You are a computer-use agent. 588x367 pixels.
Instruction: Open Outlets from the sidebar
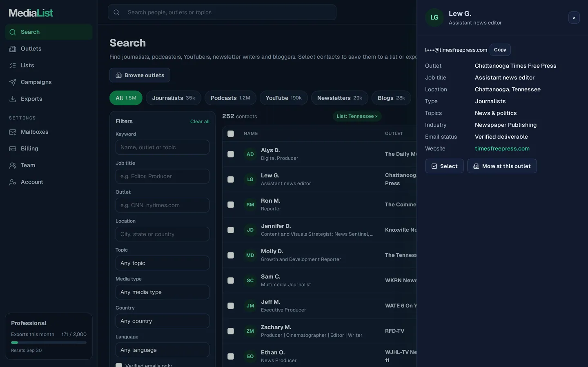coord(49,49)
